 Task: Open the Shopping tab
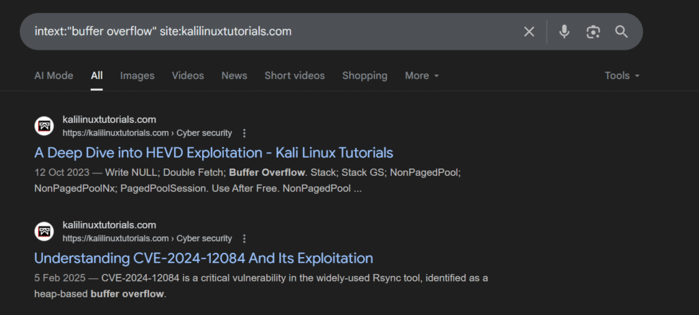(x=365, y=76)
